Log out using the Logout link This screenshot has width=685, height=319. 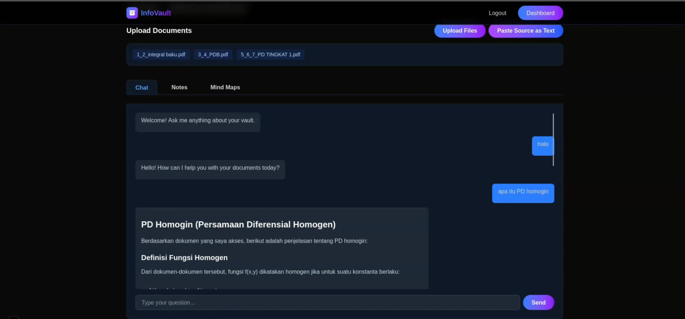(x=497, y=13)
